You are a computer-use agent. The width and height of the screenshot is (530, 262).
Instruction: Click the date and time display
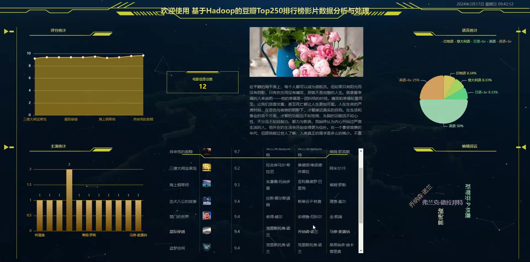[x=485, y=4]
